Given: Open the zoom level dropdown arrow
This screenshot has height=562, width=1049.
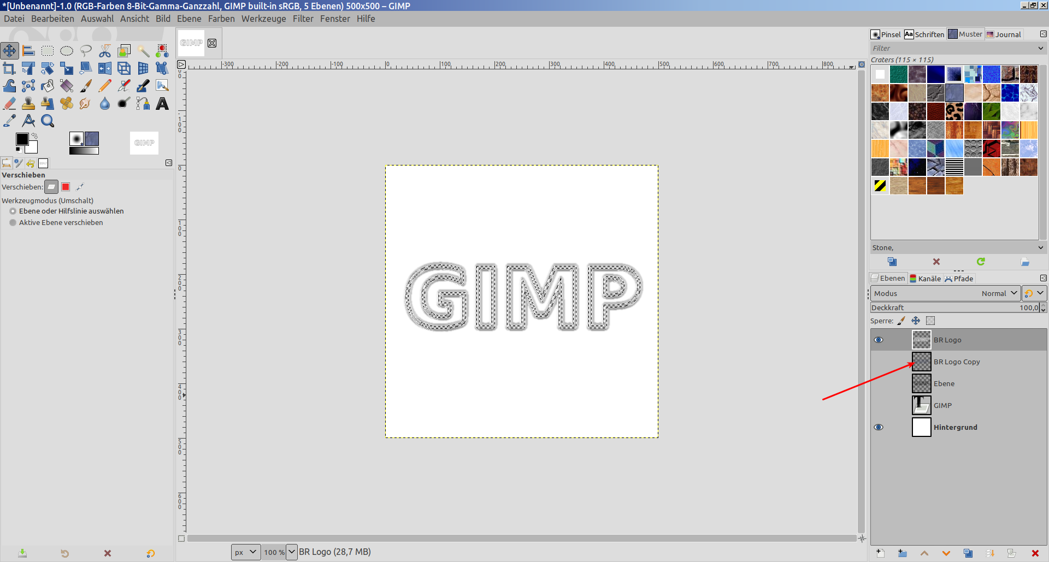Looking at the screenshot, I should [x=292, y=552].
